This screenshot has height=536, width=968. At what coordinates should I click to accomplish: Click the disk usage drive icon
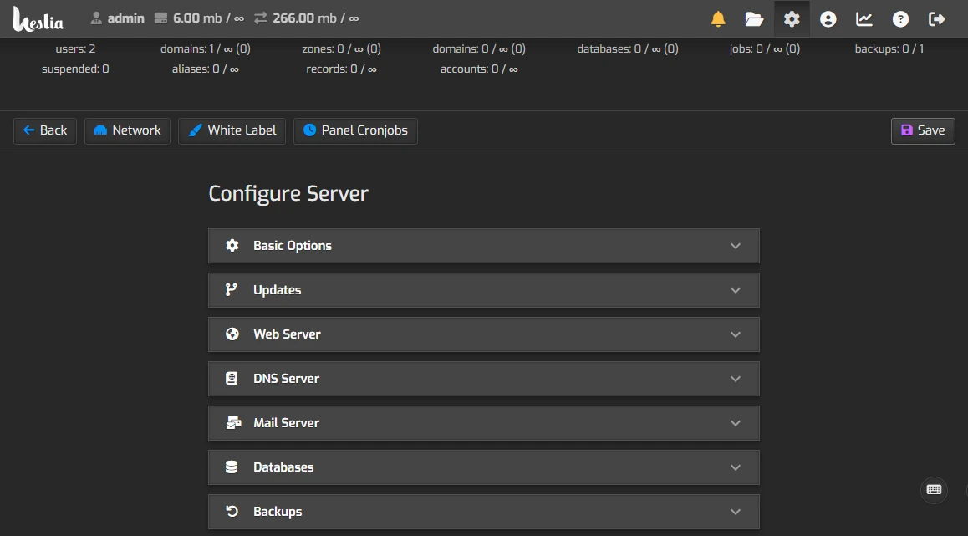pyautogui.click(x=161, y=18)
